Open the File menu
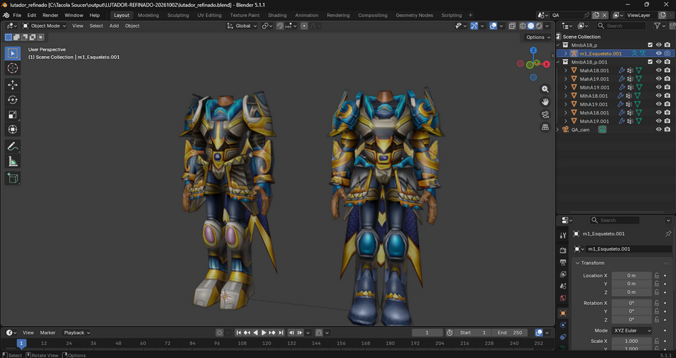The image size is (676, 358). pos(18,15)
